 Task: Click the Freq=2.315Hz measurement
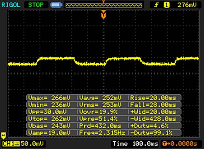(102, 133)
